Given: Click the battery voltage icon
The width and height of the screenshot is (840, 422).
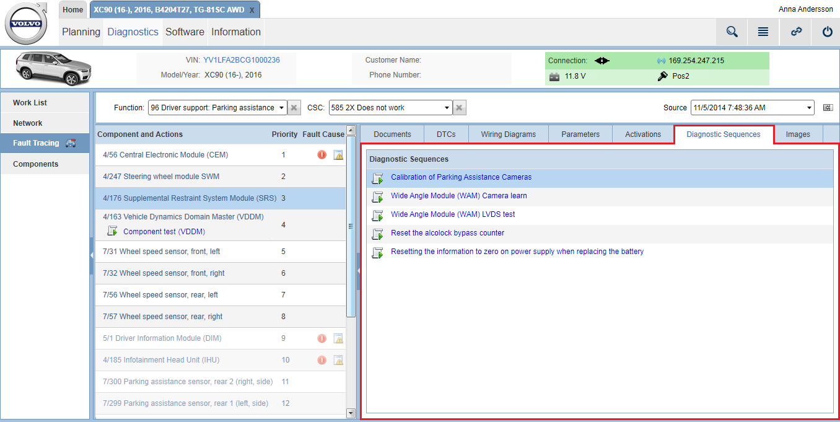Looking at the screenshot, I should [x=554, y=77].
